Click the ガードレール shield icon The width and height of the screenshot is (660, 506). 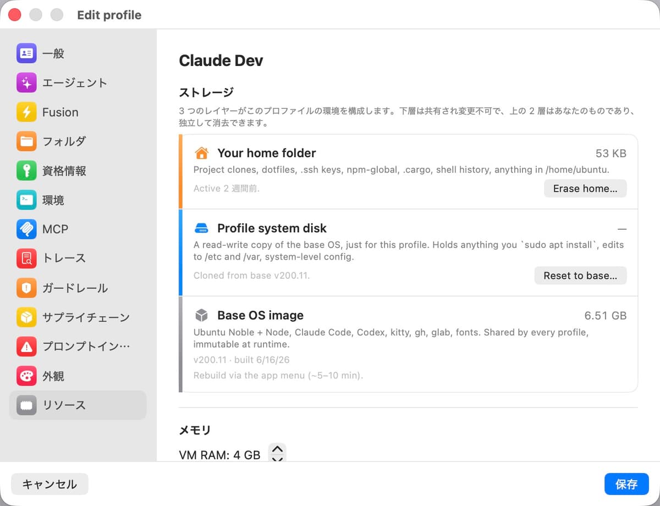(26, 288)
